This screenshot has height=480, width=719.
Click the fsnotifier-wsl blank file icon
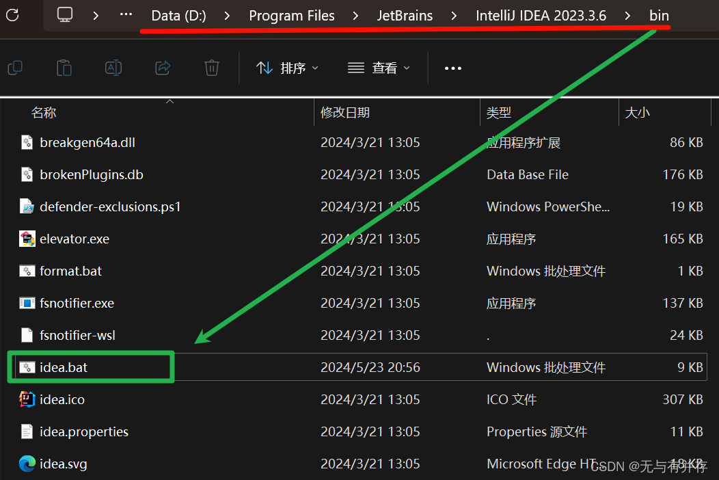pos(27,335)
